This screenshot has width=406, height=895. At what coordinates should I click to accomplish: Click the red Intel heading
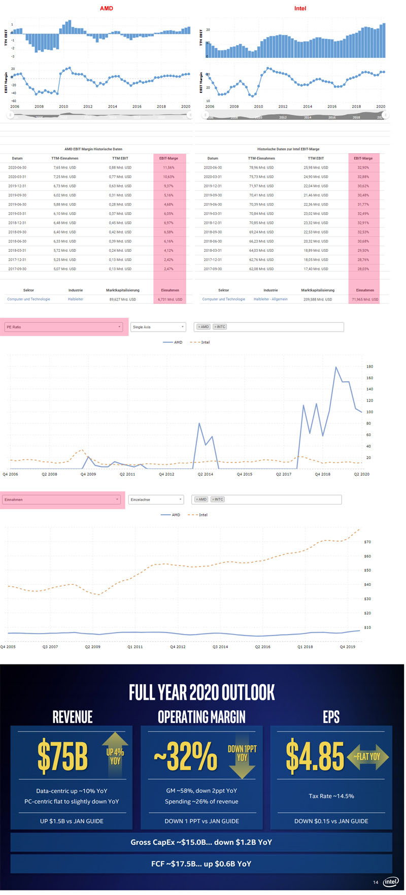300,9
